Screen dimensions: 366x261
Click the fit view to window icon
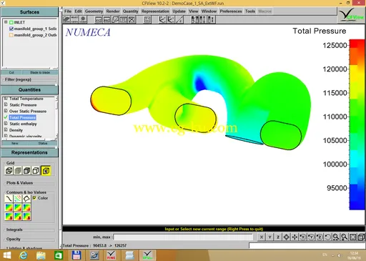(x=352, y=237)
